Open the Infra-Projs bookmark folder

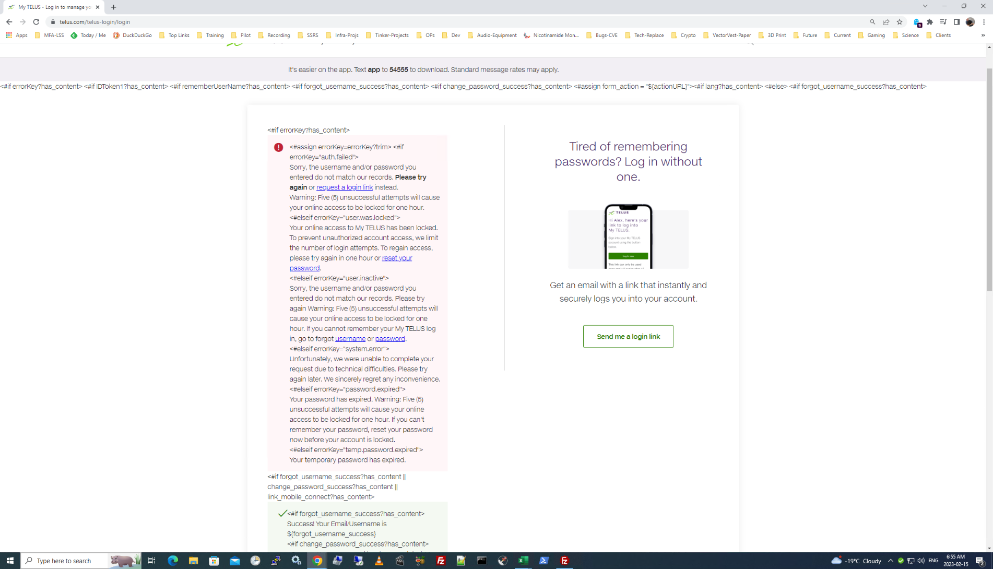point(342,35)
